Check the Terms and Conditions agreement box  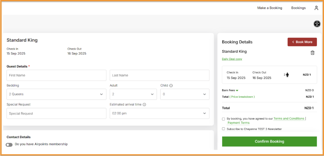pos(223,119)
